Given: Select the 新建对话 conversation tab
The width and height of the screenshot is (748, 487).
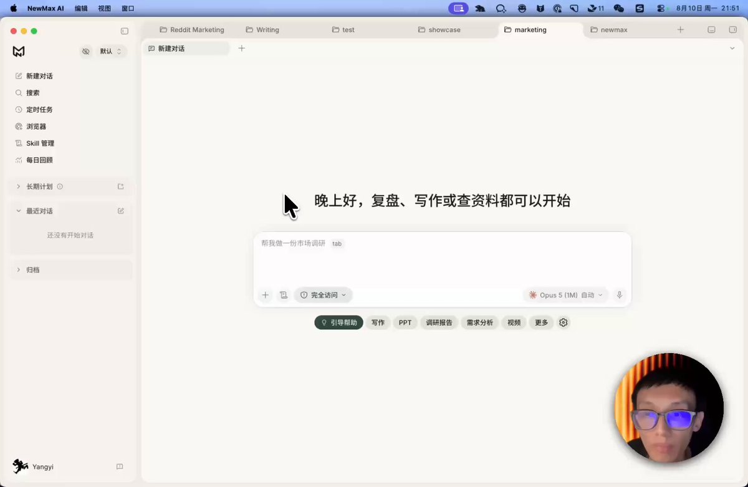Looking at the screenshot, I should pos(186,49).
